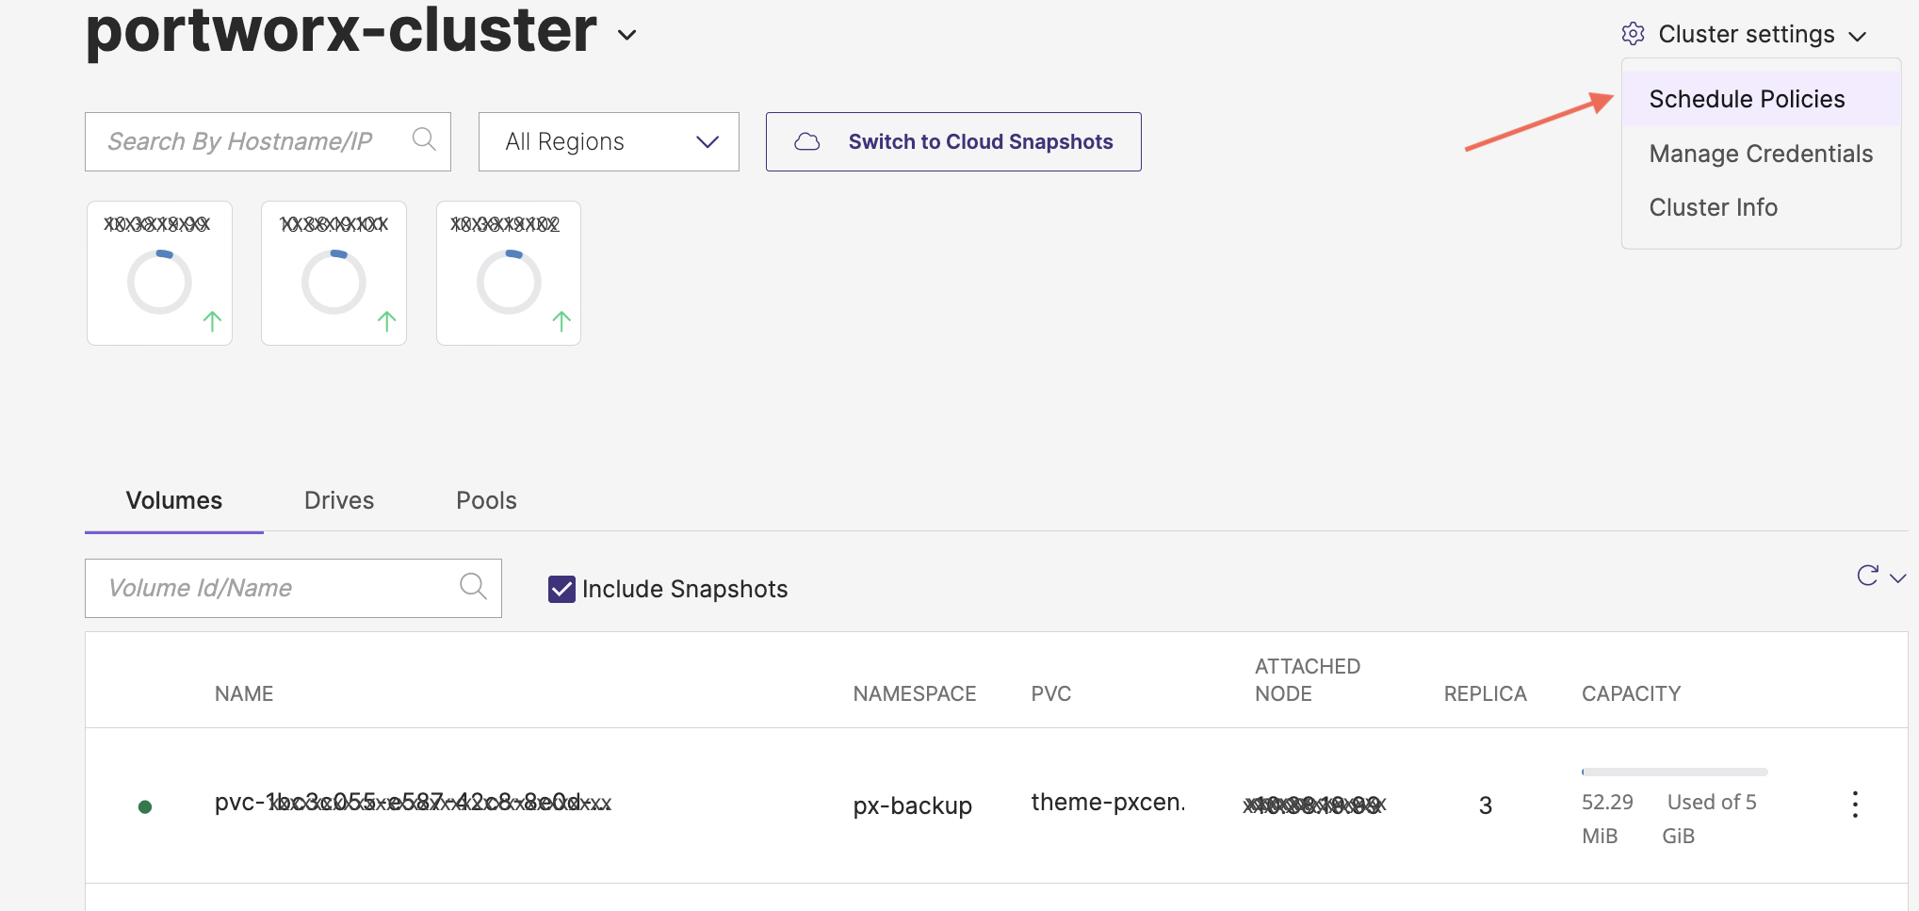Select the third node card thumbnail
Screen dimensions: 1919x911
pos(509,273)
